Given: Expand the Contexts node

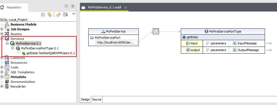Looking at the screenshot, I should point(2,58).
